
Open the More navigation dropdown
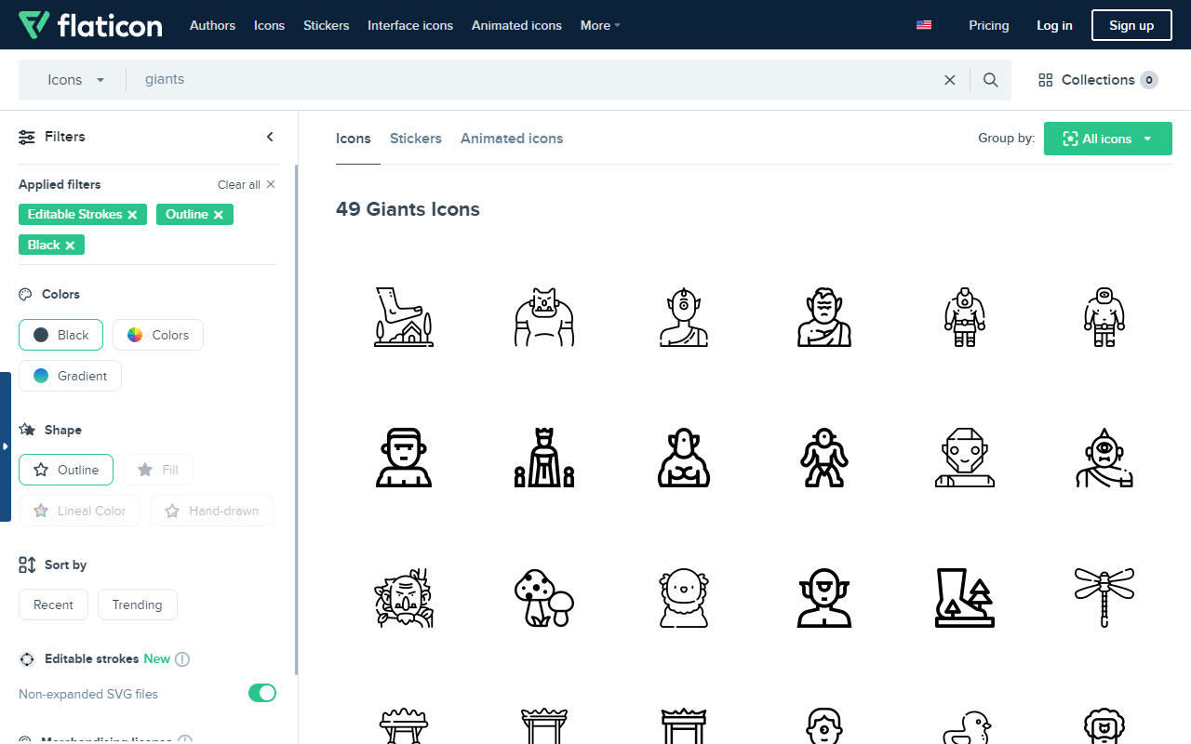598,25
